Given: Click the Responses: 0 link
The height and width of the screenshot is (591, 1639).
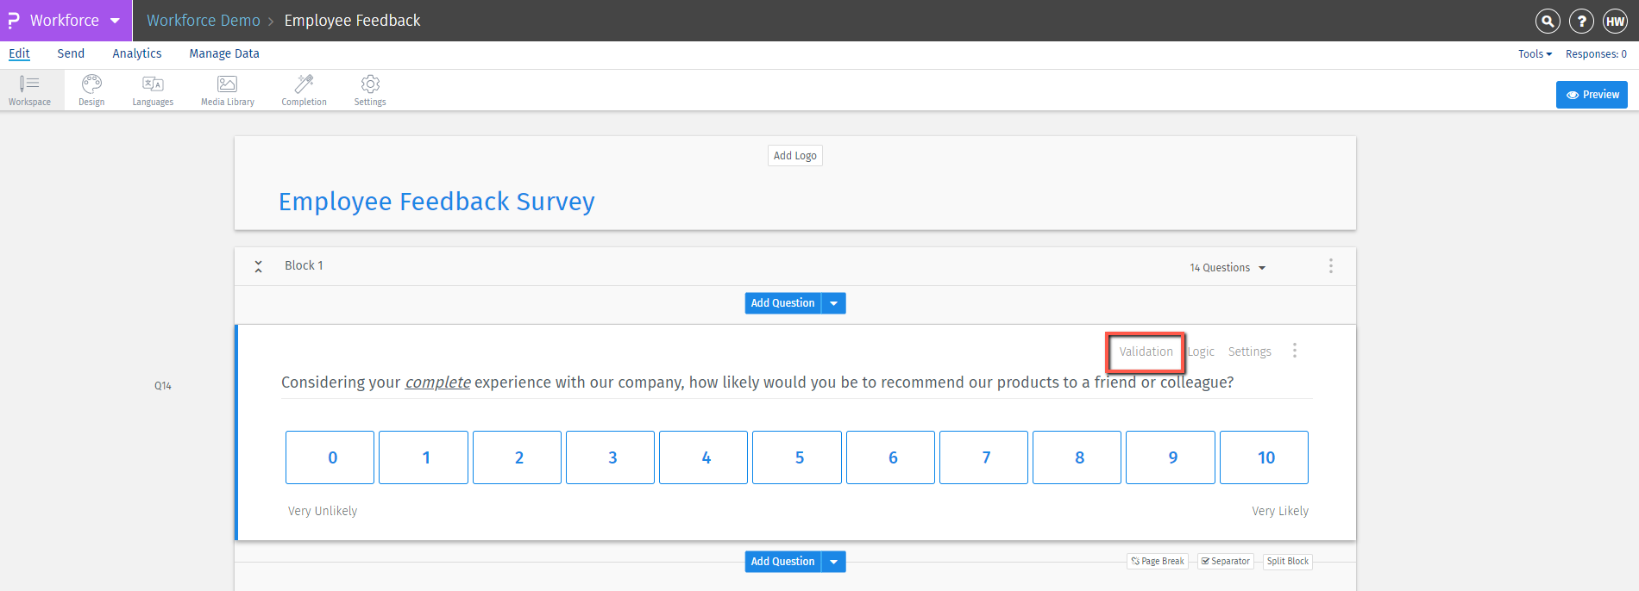Looking at the screenshot, I should tap(1596, 54).
